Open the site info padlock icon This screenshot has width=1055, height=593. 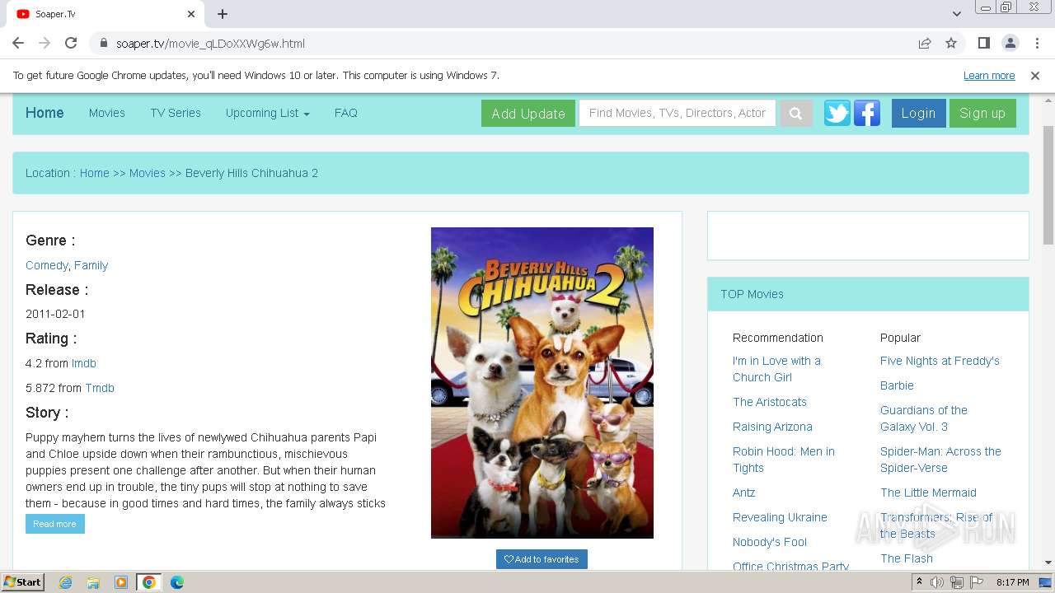point(104,44)
